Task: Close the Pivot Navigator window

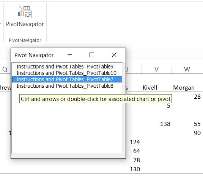Action: (114, 55)
